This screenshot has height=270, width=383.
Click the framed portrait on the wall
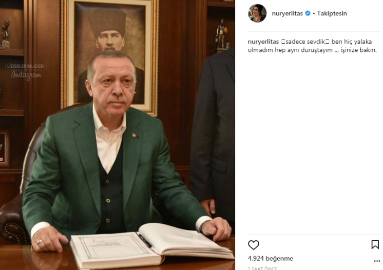coord(109,55)
